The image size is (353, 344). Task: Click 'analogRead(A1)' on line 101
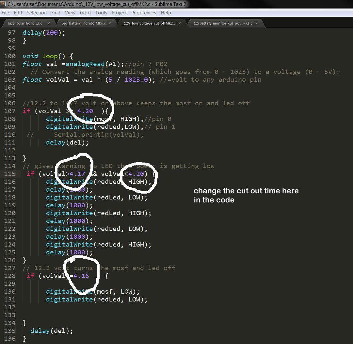click(93, 64)
